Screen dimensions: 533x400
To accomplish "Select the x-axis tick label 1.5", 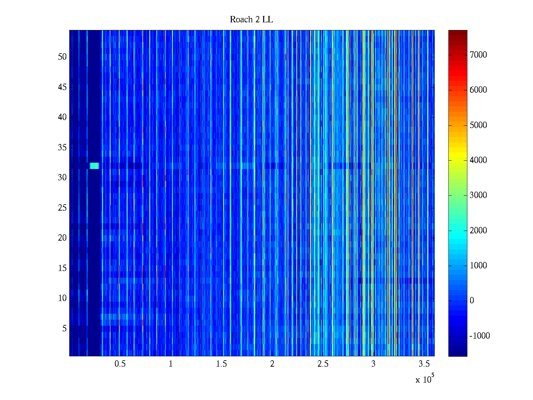I will [221, 364].
